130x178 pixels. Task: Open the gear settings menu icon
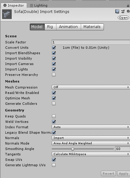tap(128, 11)
